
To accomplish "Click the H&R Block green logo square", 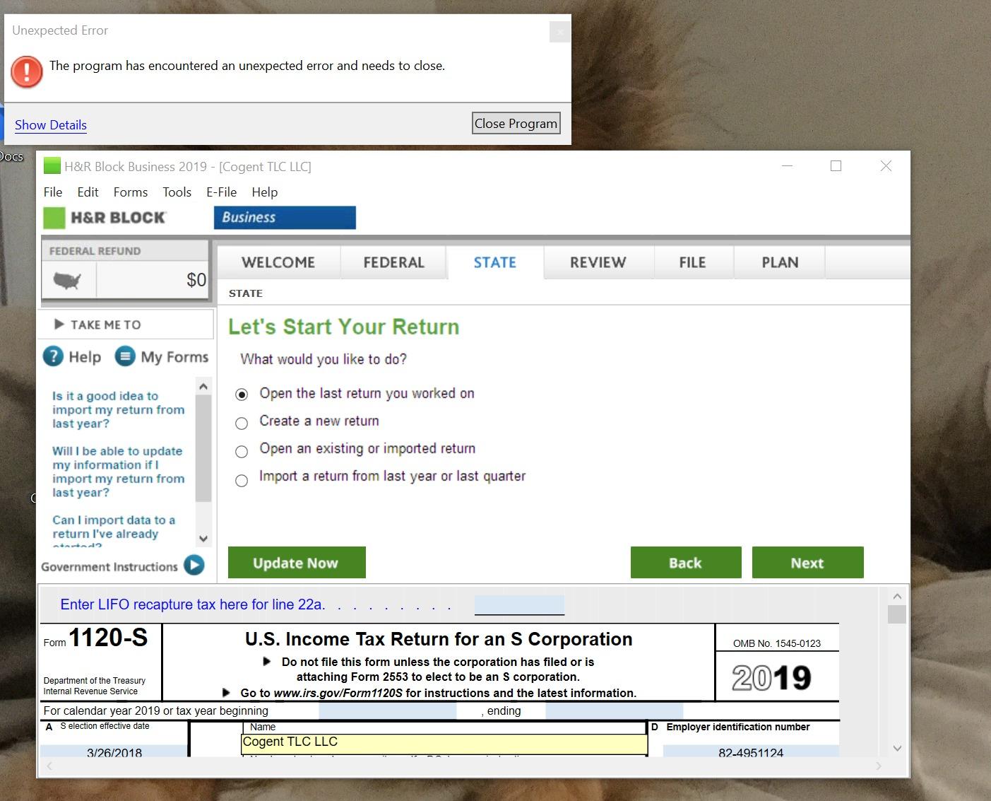I will (x=54, y=218).
